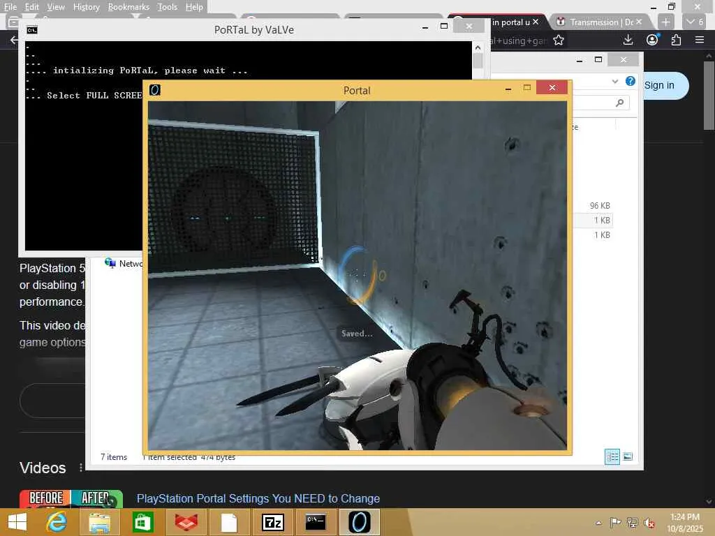Bookmark this page with the star icon
Screen dimensions: 715x536
coord(558,40)
